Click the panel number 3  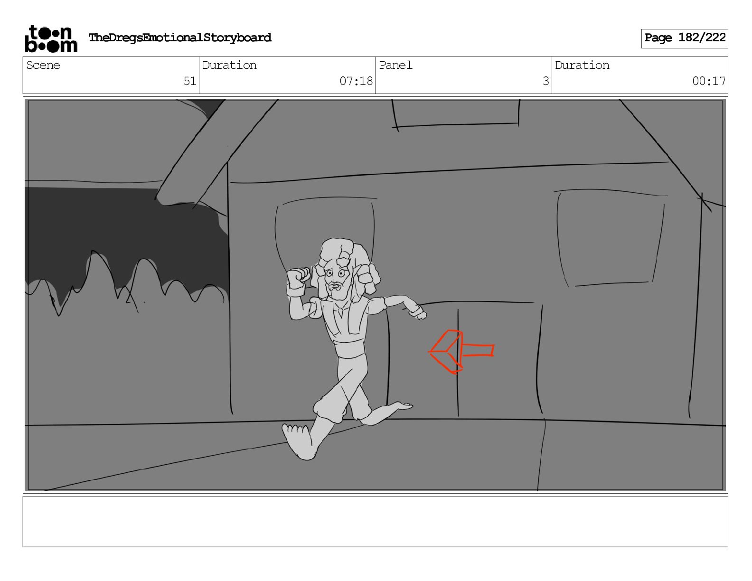pyautogui.click(x=546, y=81)
